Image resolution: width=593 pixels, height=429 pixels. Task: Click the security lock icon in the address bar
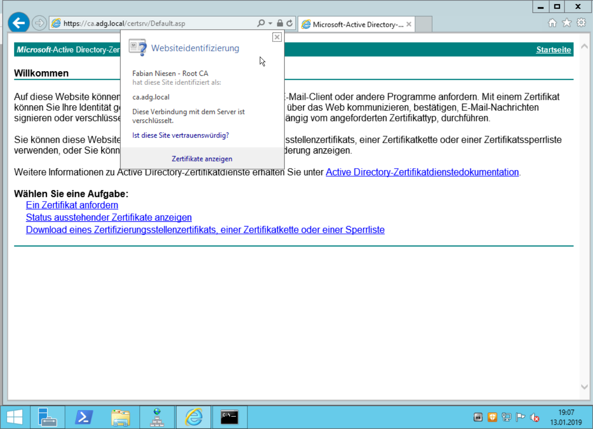pos(280,23)
